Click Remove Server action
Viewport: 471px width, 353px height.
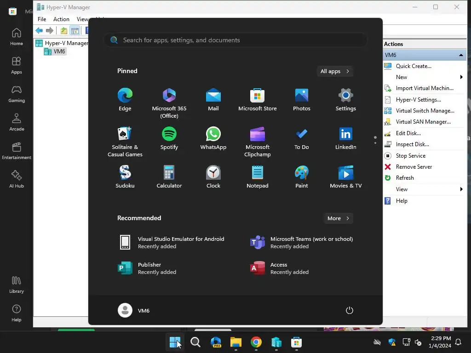pyautogui.click(x=414, y=167)
